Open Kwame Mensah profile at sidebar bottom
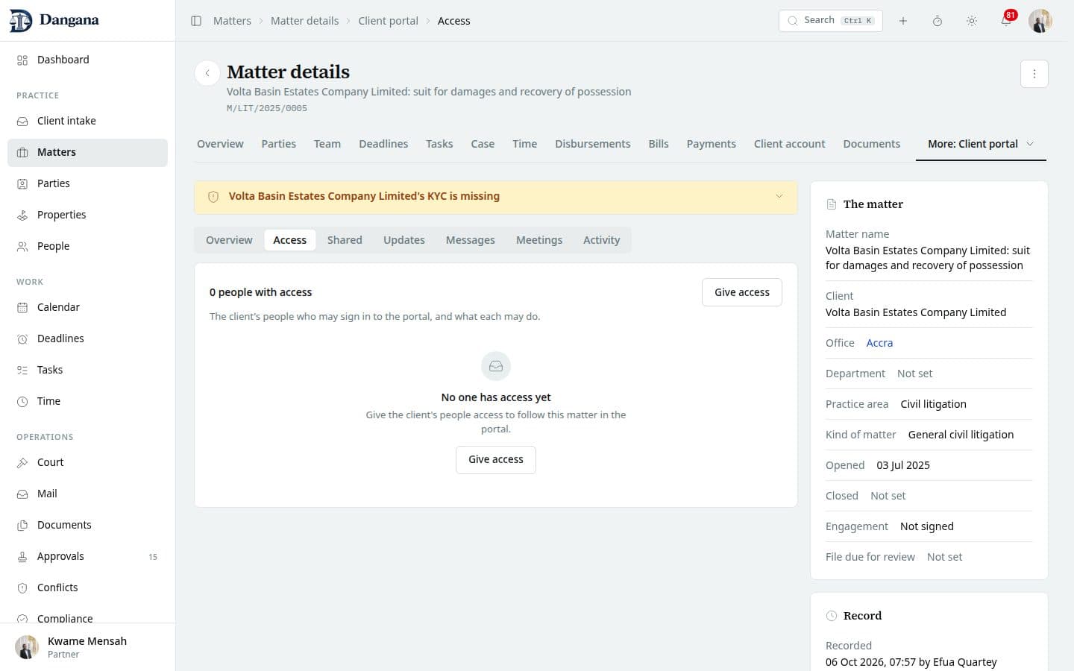Screen dimensions: 1074x671 pos(87,647)
